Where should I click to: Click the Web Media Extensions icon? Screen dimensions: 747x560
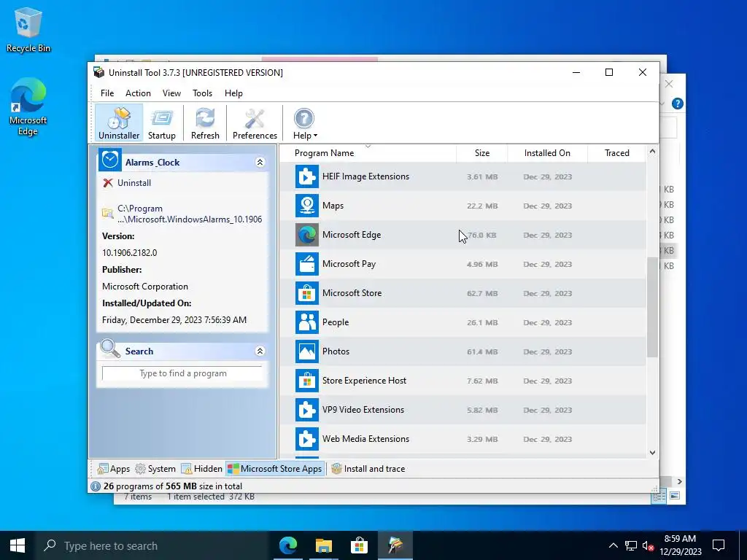tap(307, 438)
